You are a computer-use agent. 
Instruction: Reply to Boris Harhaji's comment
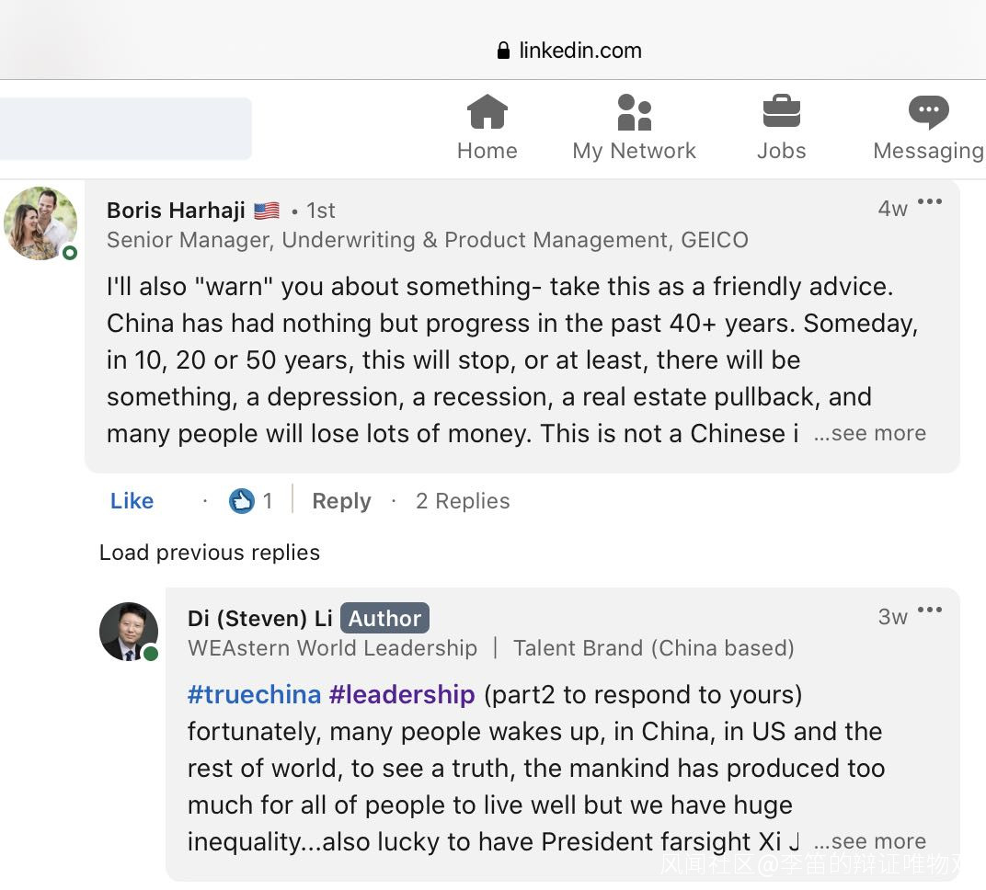(x=341, y=501)
